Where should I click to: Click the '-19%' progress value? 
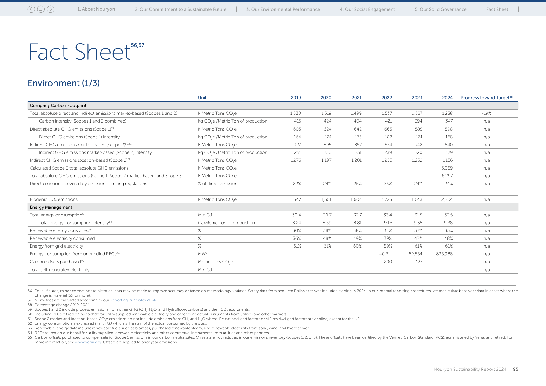[487, 114]
